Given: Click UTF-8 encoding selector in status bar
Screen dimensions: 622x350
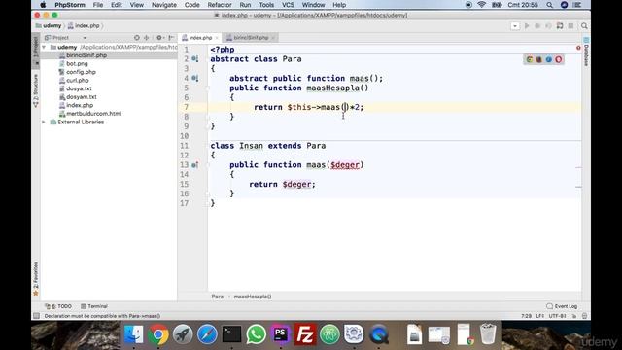Looking at the screenshot, I should 557,316.
